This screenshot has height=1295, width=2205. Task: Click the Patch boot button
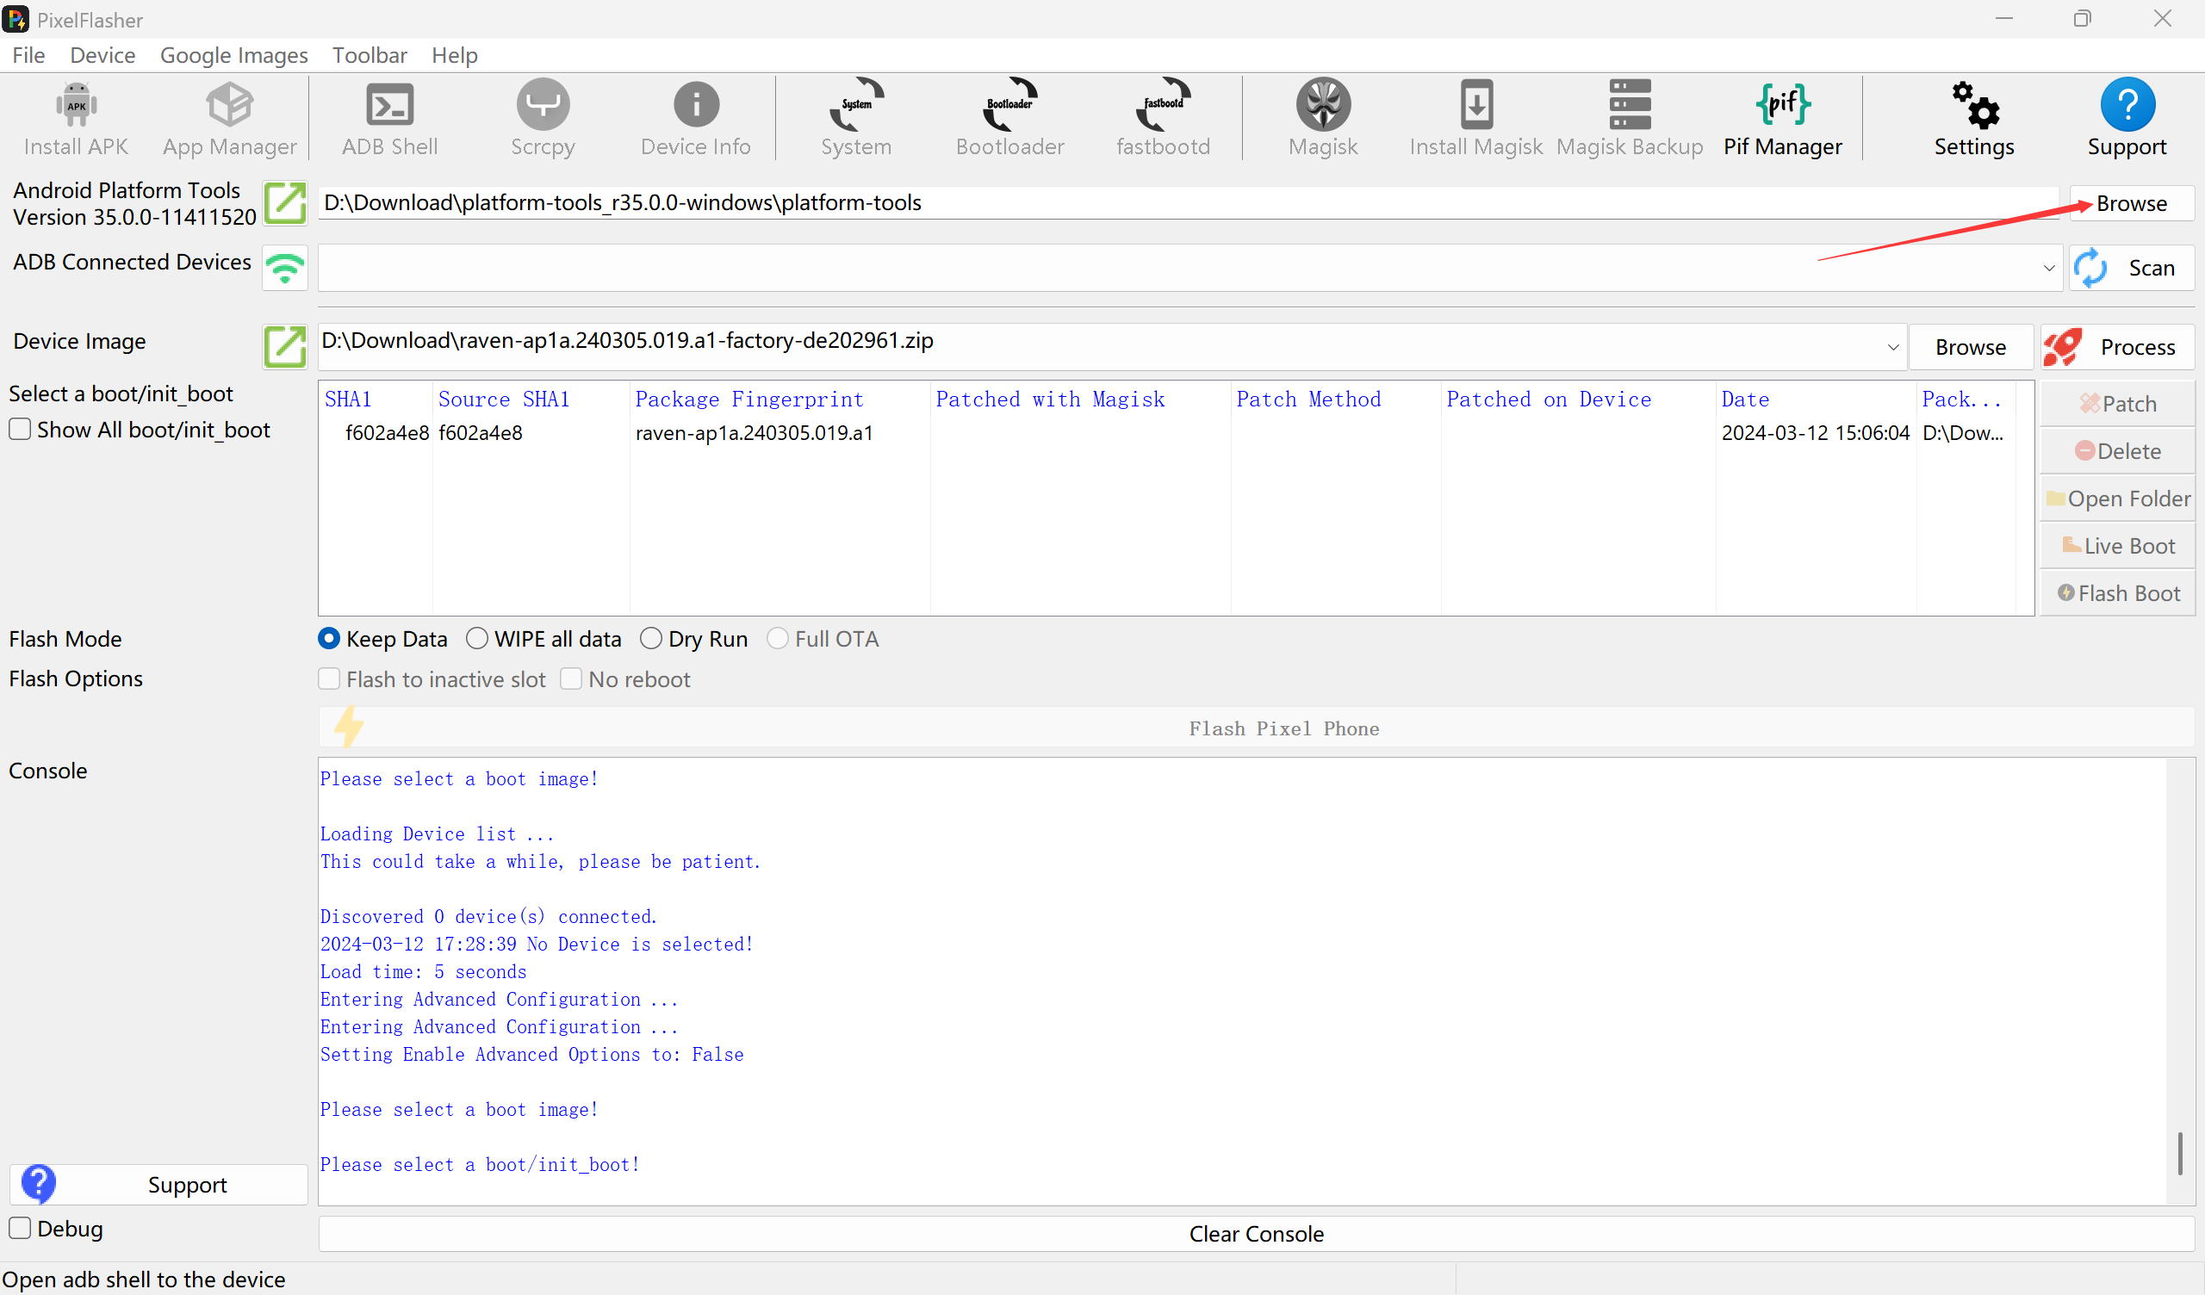point(2117,403)
